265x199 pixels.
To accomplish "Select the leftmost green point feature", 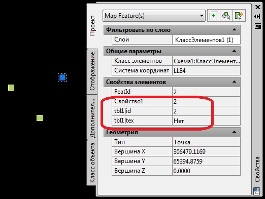I will pos(11,88).
